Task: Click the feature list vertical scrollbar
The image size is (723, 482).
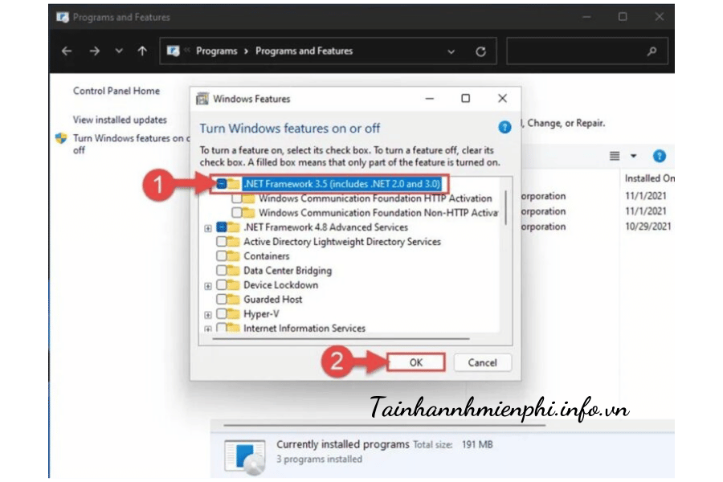Action: pos(505,207)
